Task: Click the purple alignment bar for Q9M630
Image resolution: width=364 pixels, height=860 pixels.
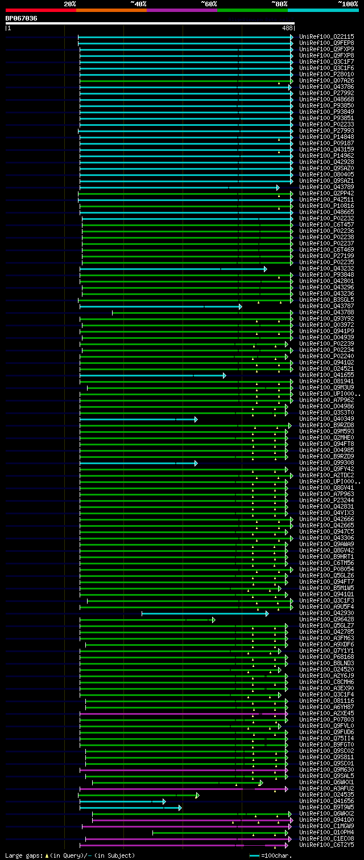Action: pyautogui.click(x=184, y=769)
